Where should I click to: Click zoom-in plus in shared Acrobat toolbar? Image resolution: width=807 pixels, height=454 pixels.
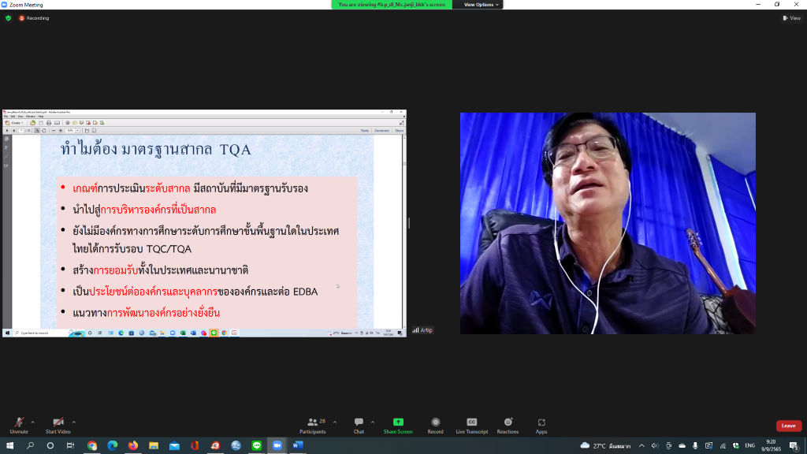tap(61, 131)
